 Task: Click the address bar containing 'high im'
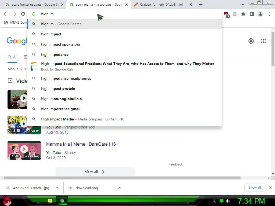125,14
